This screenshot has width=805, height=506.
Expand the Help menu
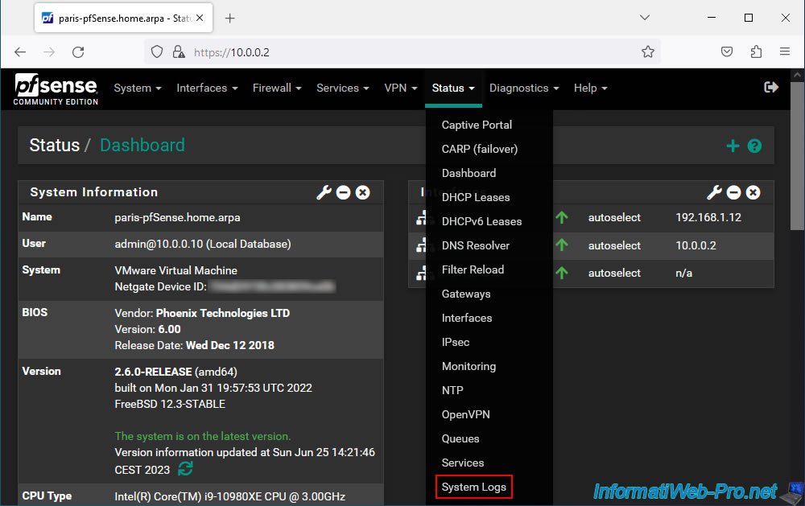pyautogui.click(x=590, y=88)
